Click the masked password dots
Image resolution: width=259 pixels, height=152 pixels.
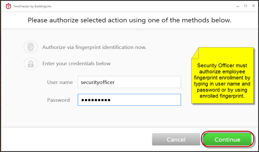[x=96, y=100]
